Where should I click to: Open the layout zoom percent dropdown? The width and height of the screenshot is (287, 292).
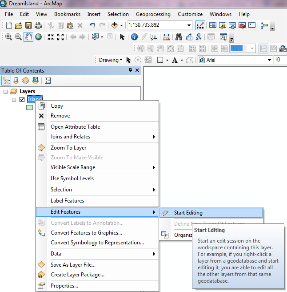coord(252,49)
